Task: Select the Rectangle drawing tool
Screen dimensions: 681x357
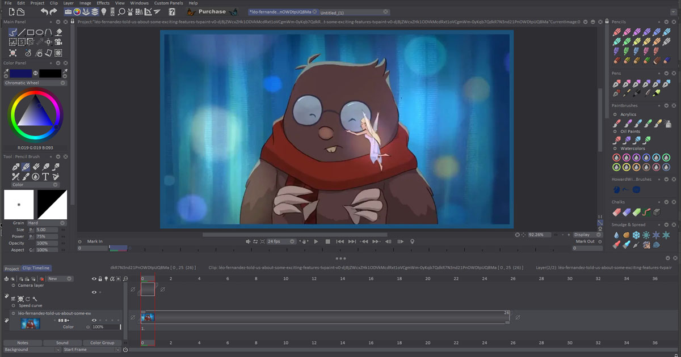Action: [30, 32]
